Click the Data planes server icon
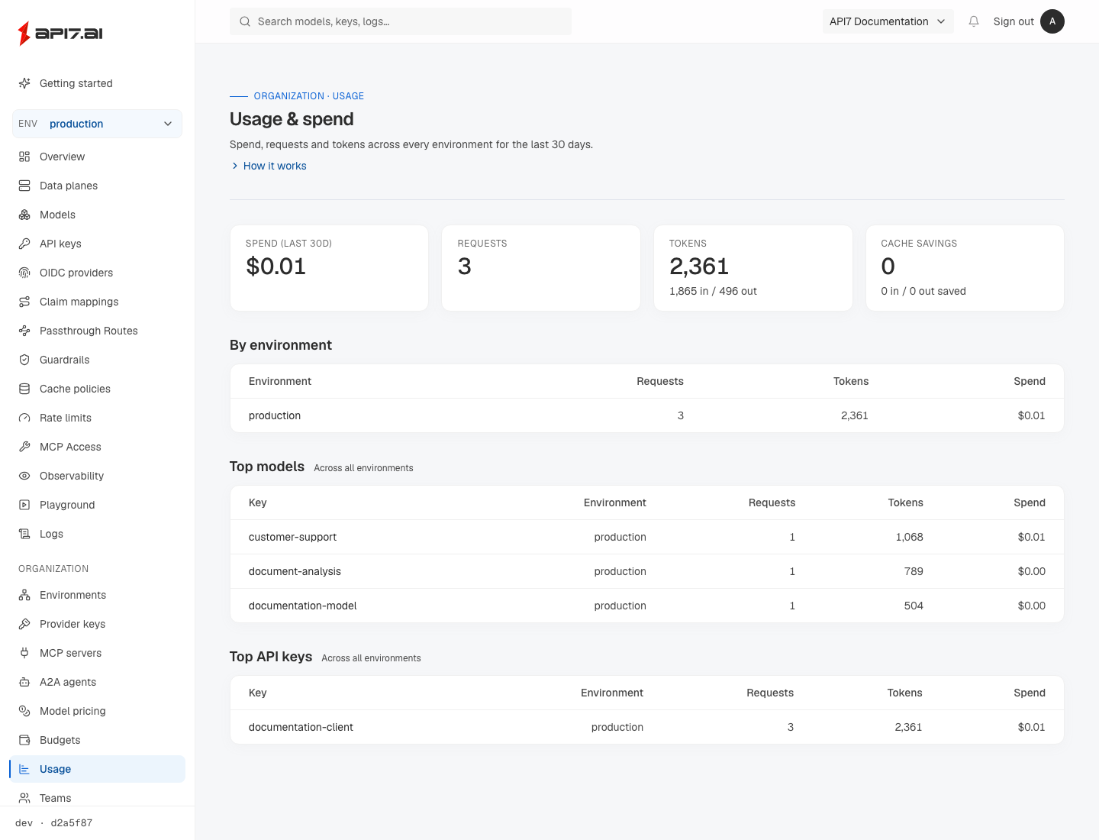 point(24,186)
